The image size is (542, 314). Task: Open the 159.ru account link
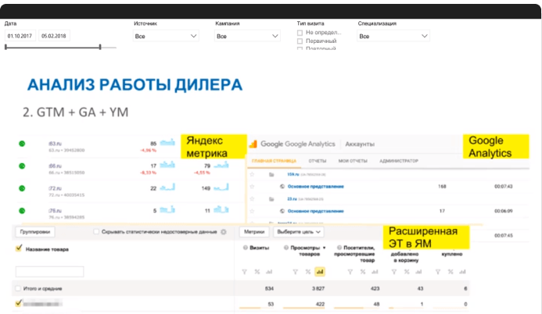point(293,175)
